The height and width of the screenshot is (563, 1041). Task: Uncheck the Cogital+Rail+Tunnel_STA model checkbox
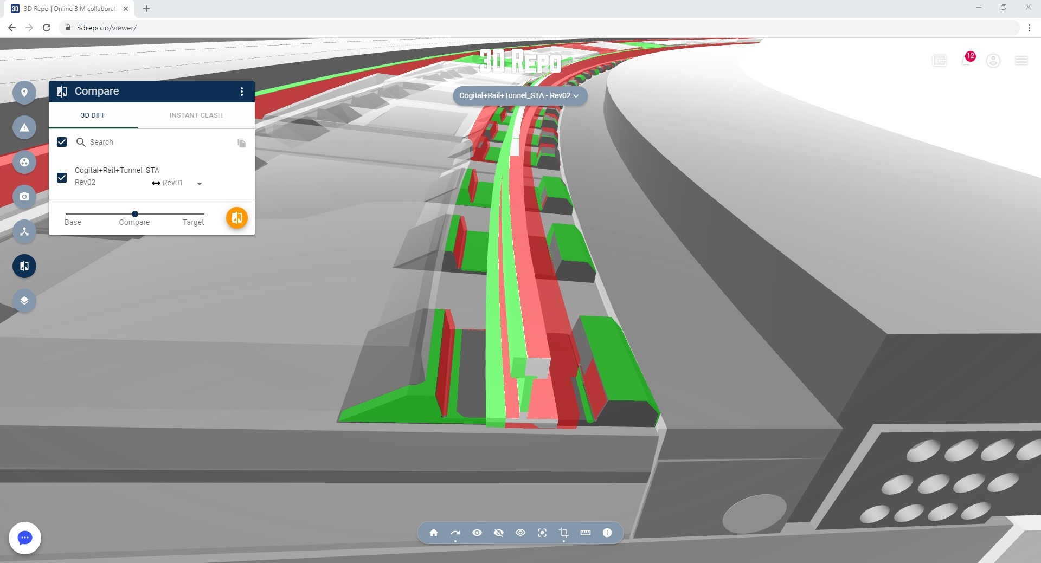point(62,178)
